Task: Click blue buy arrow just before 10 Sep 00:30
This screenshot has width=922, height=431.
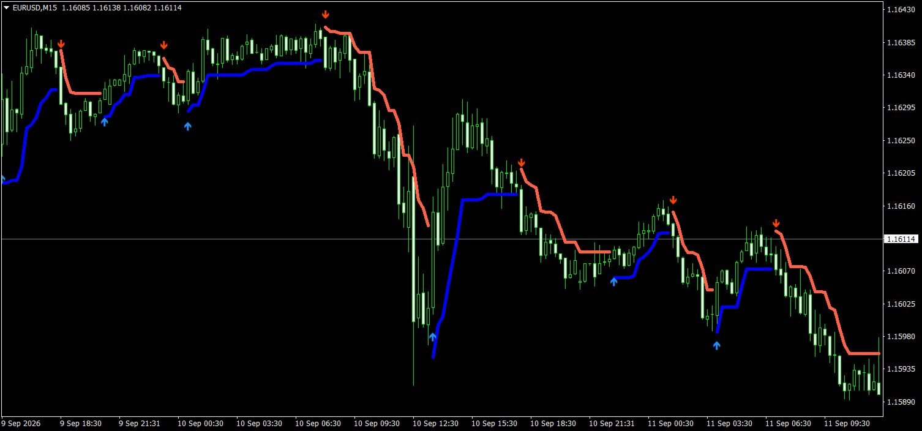Action: tap(188, 126)
